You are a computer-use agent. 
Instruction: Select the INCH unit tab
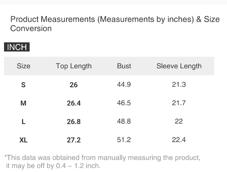pos(17,47)
